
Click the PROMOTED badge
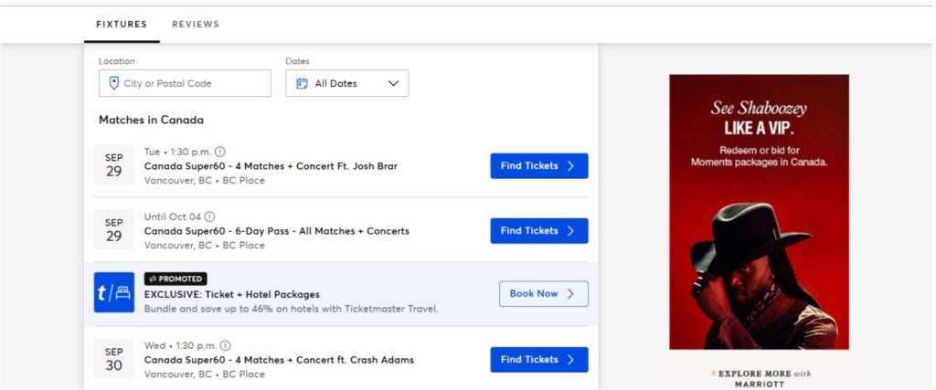[x=175, y=279]
